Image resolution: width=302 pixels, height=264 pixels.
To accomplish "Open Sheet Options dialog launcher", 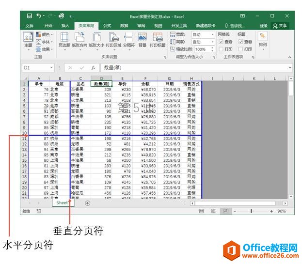I will [253, 57].
